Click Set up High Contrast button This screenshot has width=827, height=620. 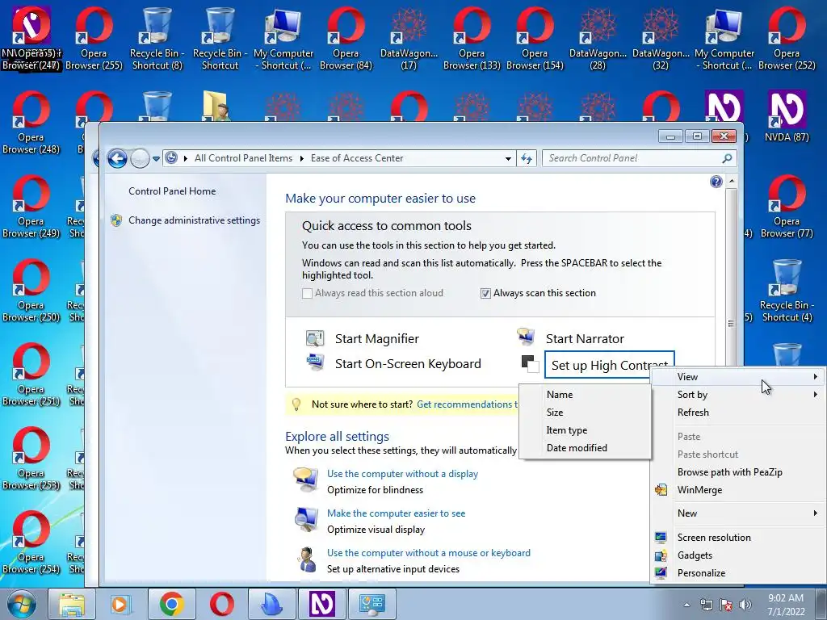[609, 365]
